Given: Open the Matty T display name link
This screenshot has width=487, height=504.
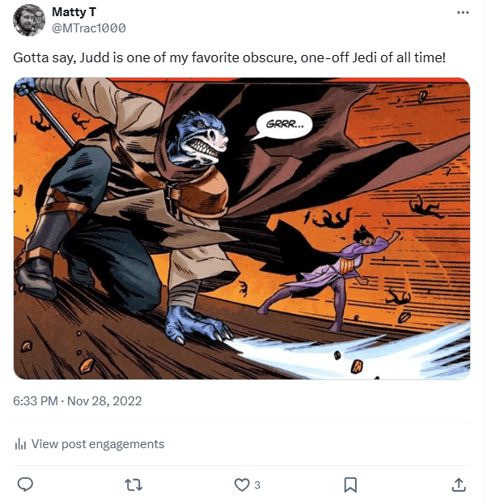Looking at the screenshot, I should click(x=74, y=12).
